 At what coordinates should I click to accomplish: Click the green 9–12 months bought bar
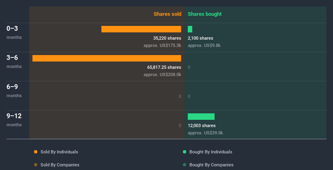[x=201, y=117]
